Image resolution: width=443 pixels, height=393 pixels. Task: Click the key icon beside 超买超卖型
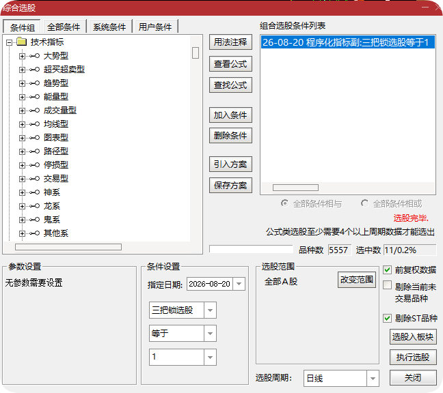pyautogui.click(x=34, y=70)
